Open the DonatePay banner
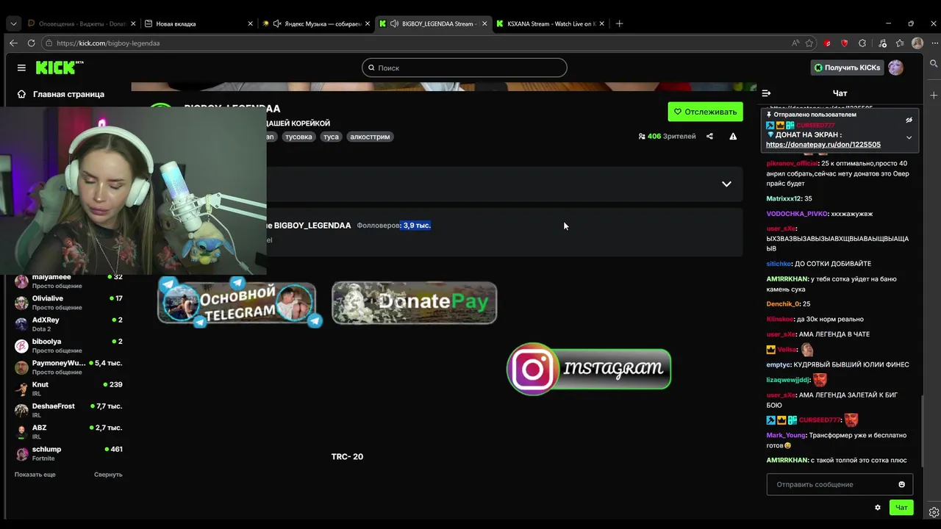This screenshot has width=941, height=529. (x=414, y=302)
